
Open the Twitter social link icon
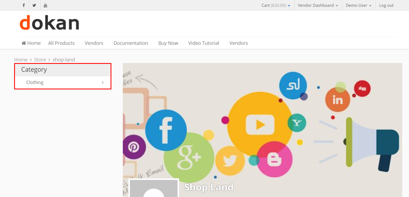point(34,5)
